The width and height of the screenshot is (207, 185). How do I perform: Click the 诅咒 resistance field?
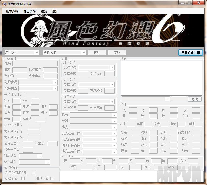174,151
